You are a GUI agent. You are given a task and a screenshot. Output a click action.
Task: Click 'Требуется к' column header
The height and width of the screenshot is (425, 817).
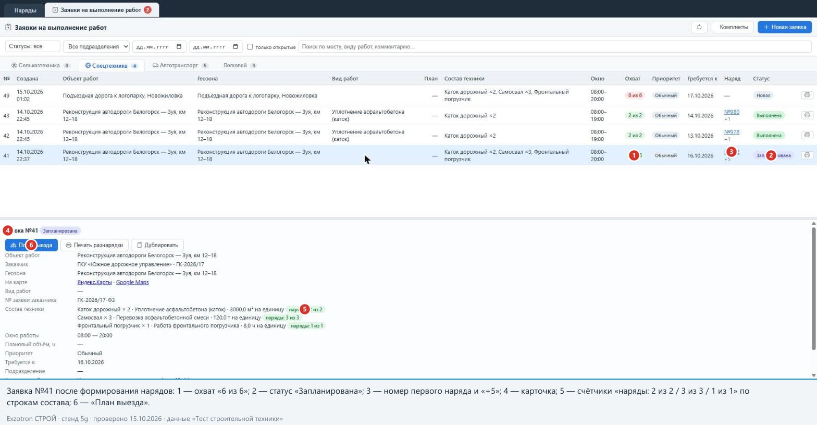click(x=702, y=79)
